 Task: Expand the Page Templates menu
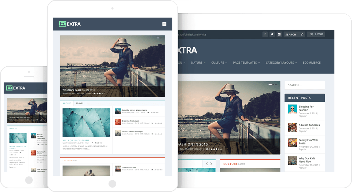click(x=246, y=63)
